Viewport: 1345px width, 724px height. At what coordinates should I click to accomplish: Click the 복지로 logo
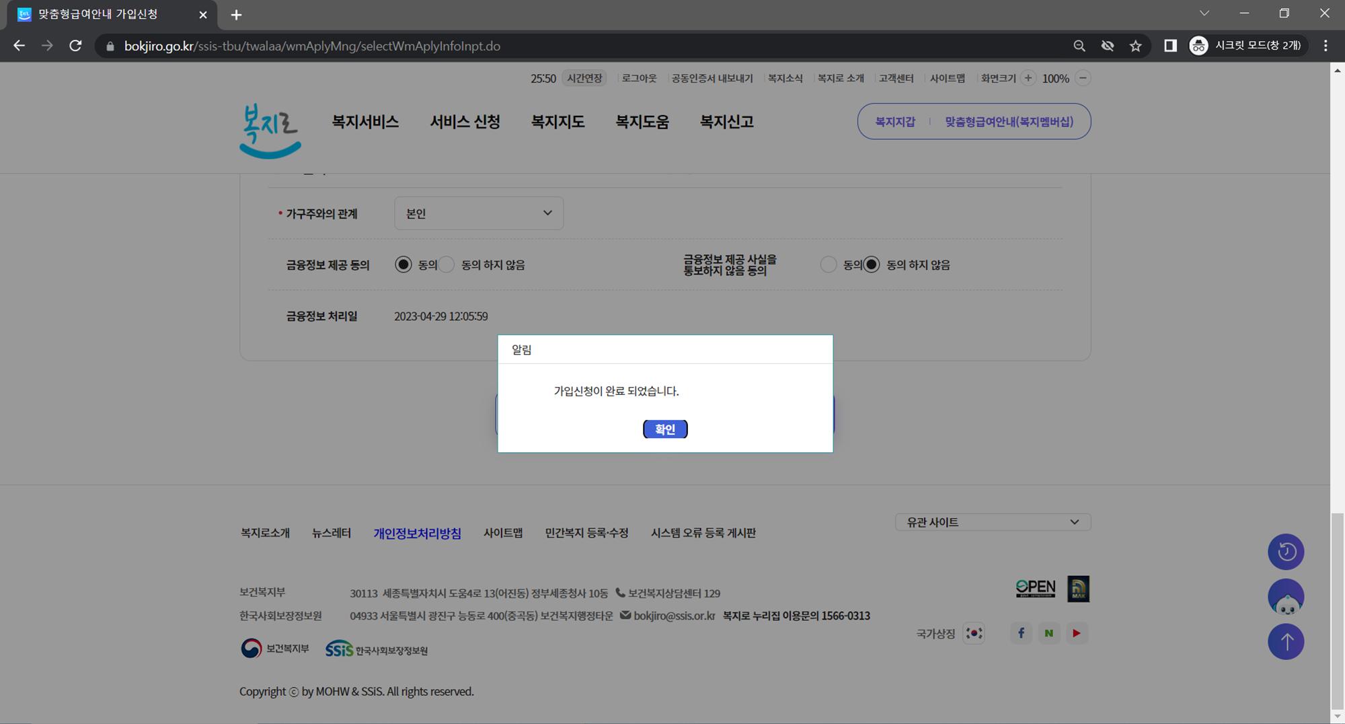pos(270,131)
